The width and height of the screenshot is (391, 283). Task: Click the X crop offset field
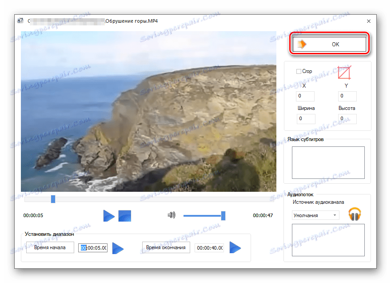coord(305,96)
